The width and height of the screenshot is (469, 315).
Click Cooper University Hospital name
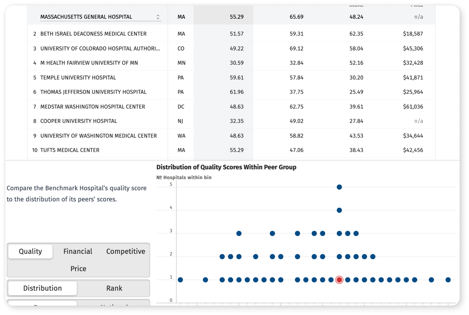click(79, 121)
